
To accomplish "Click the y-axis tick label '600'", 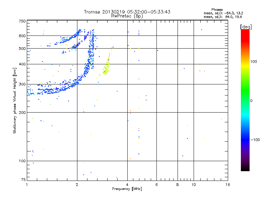I will coord(22,36).
